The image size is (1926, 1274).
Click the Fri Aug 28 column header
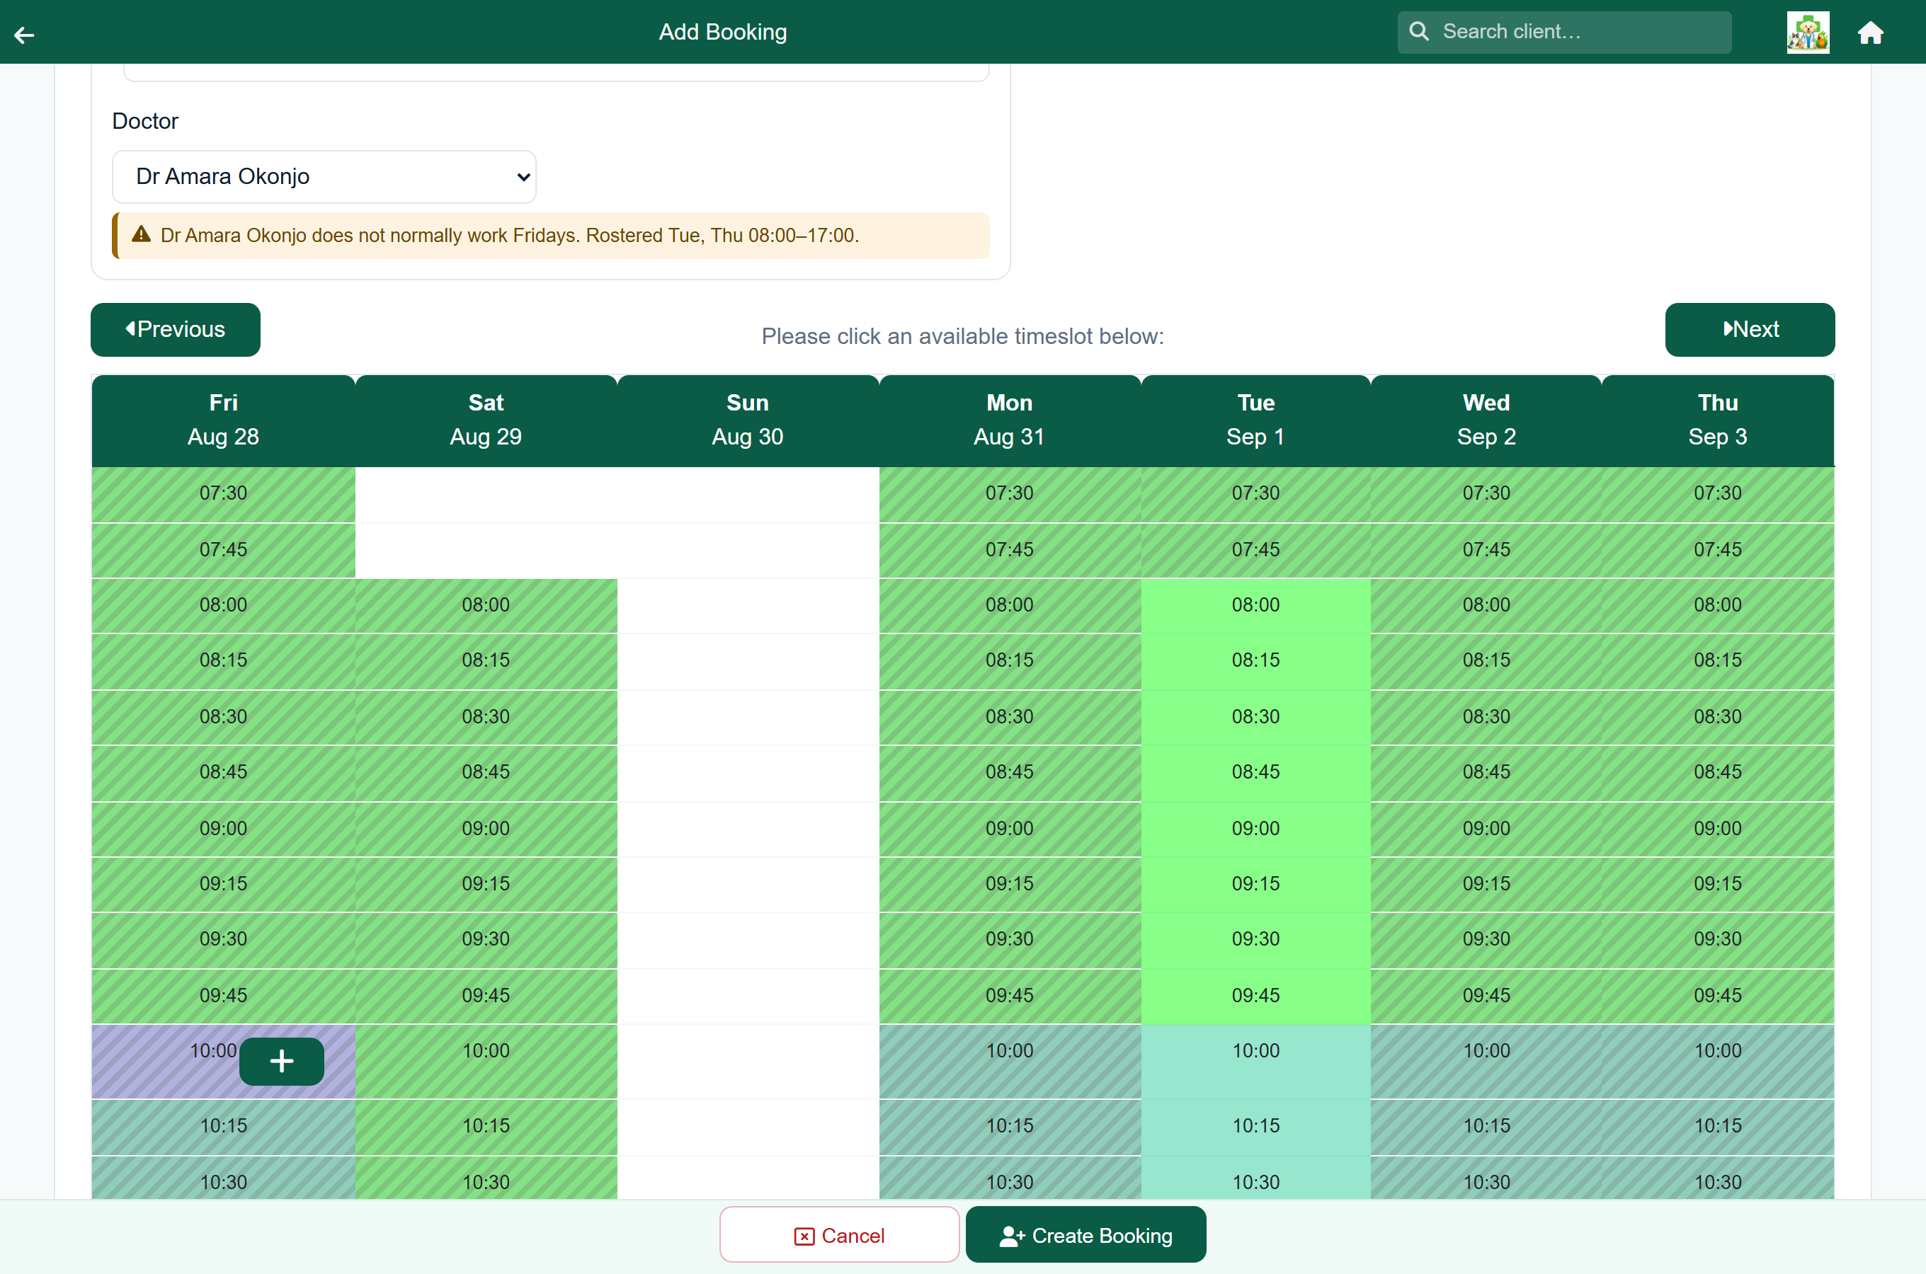point(224,420)
